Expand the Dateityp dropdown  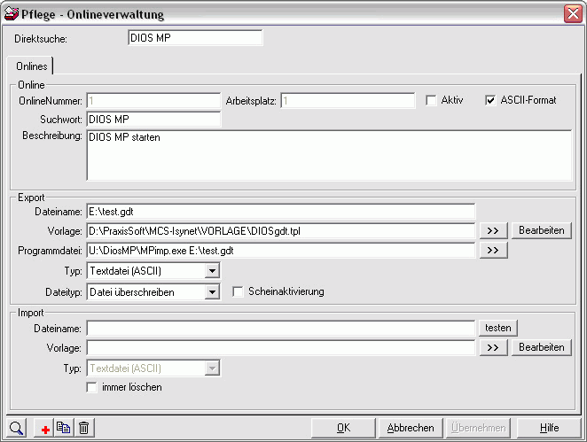(x=212, y=292)
